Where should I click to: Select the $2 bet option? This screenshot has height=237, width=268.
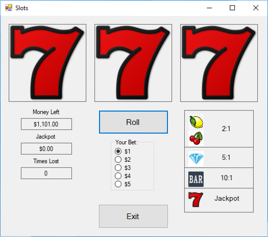(x=118, y=160)
